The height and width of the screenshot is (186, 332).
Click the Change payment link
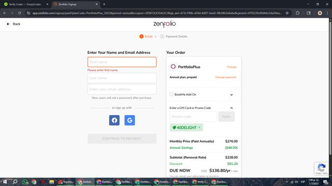(x=226, y=77)
